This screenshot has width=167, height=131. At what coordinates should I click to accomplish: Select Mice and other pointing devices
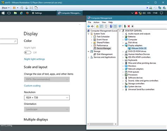tap(142, 63)
